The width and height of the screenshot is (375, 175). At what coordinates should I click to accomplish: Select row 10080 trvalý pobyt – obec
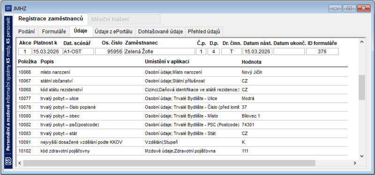pyautogui.click(x=182, y=116)
